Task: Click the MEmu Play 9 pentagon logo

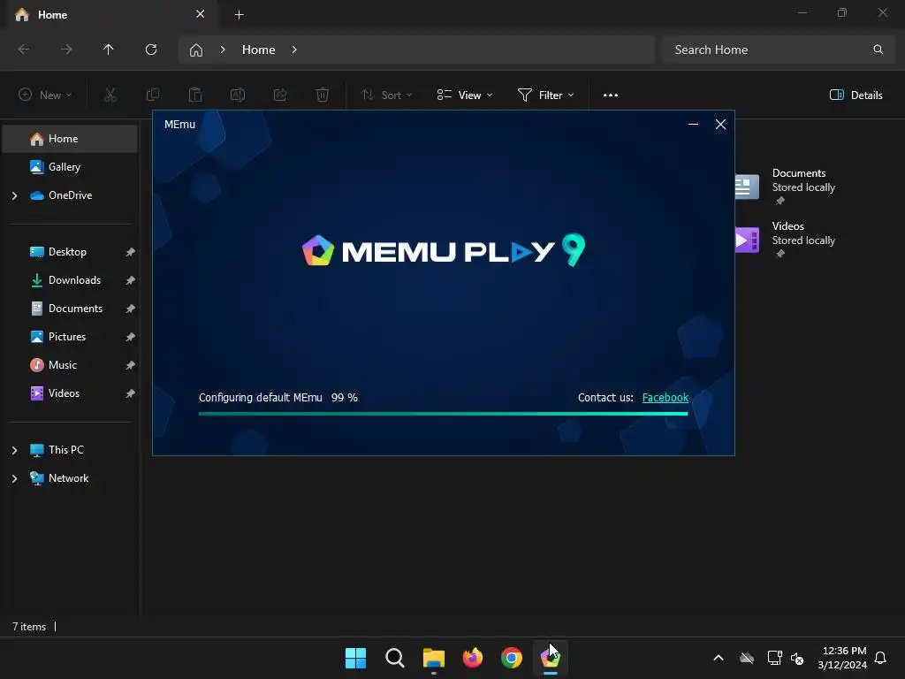Action: pos(318,250)
